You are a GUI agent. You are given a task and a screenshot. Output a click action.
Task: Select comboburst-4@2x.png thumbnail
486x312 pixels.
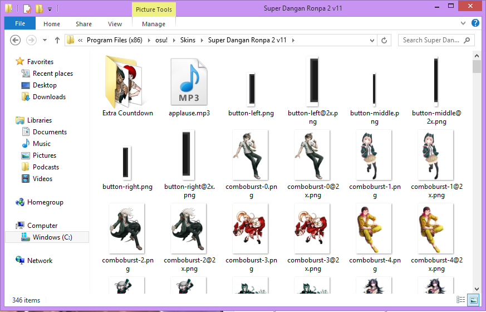tap(436, 228)
